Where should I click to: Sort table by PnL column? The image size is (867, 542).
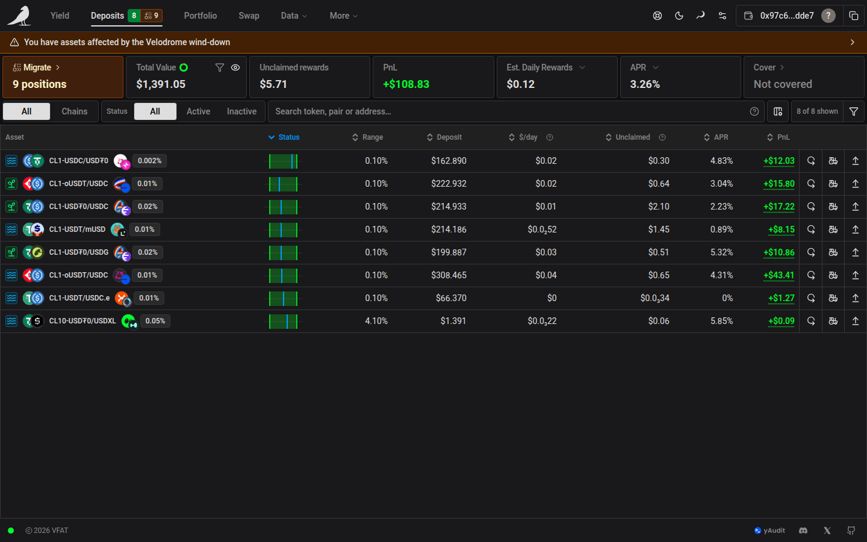pyautogui.click(x=778, y=137)
